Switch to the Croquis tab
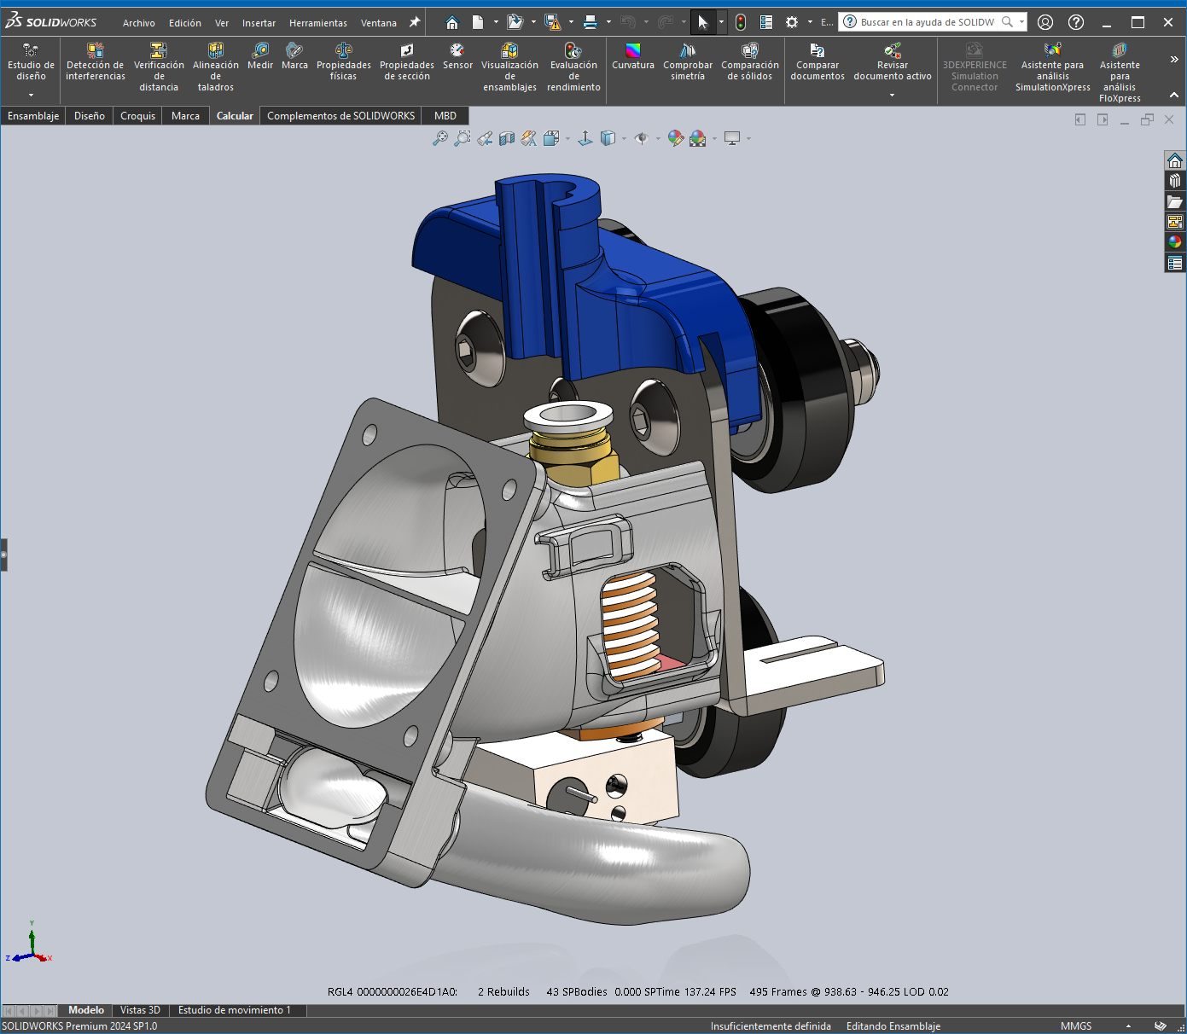Image resolution: width=1187 pixels, height=1034 pixels. click(x=137, y=115)
